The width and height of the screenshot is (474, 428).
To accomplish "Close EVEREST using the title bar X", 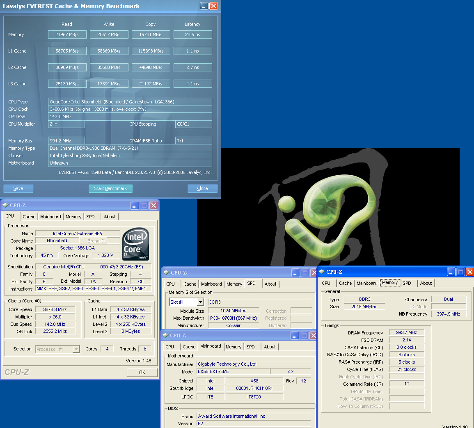I will tap(213, 6).
